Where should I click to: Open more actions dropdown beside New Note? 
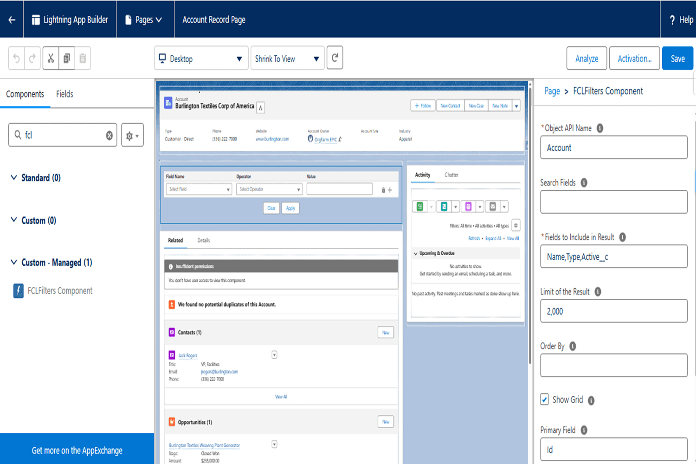click(516, 106)
